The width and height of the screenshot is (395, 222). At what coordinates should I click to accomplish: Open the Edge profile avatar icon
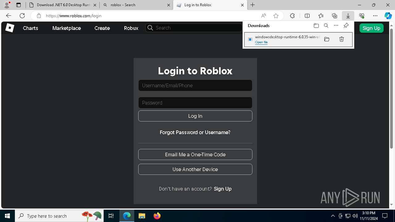tap(7, 5)
